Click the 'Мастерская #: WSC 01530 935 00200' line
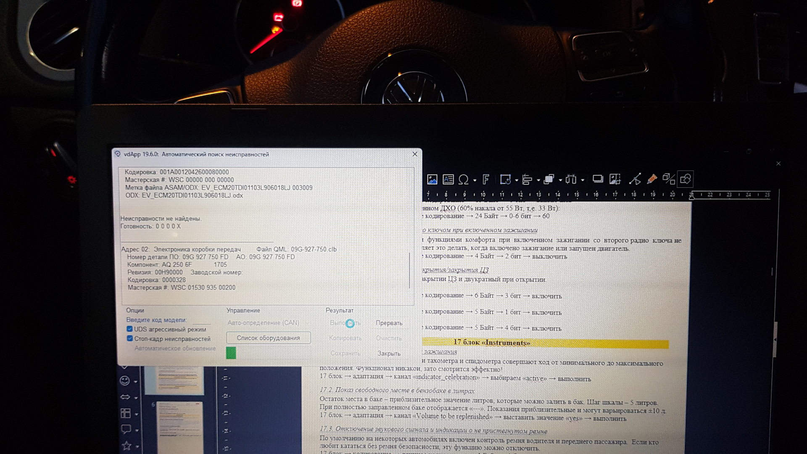The height and width of the screenshot is (454, 807). point(182,288)
